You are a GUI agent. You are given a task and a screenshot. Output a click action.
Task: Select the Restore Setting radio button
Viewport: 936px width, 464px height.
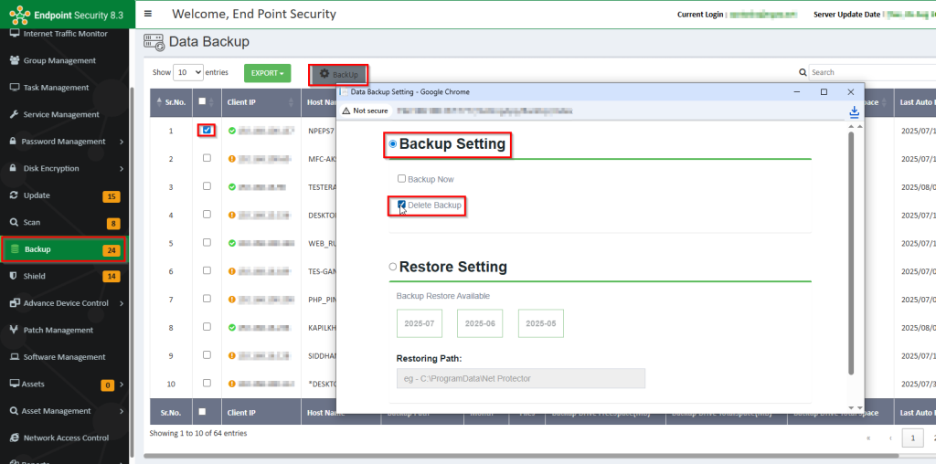[x=393, y=267]
